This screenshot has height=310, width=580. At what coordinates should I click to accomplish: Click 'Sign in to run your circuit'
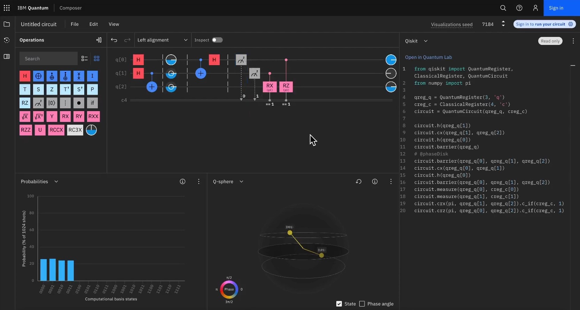[x=544, y=24]
